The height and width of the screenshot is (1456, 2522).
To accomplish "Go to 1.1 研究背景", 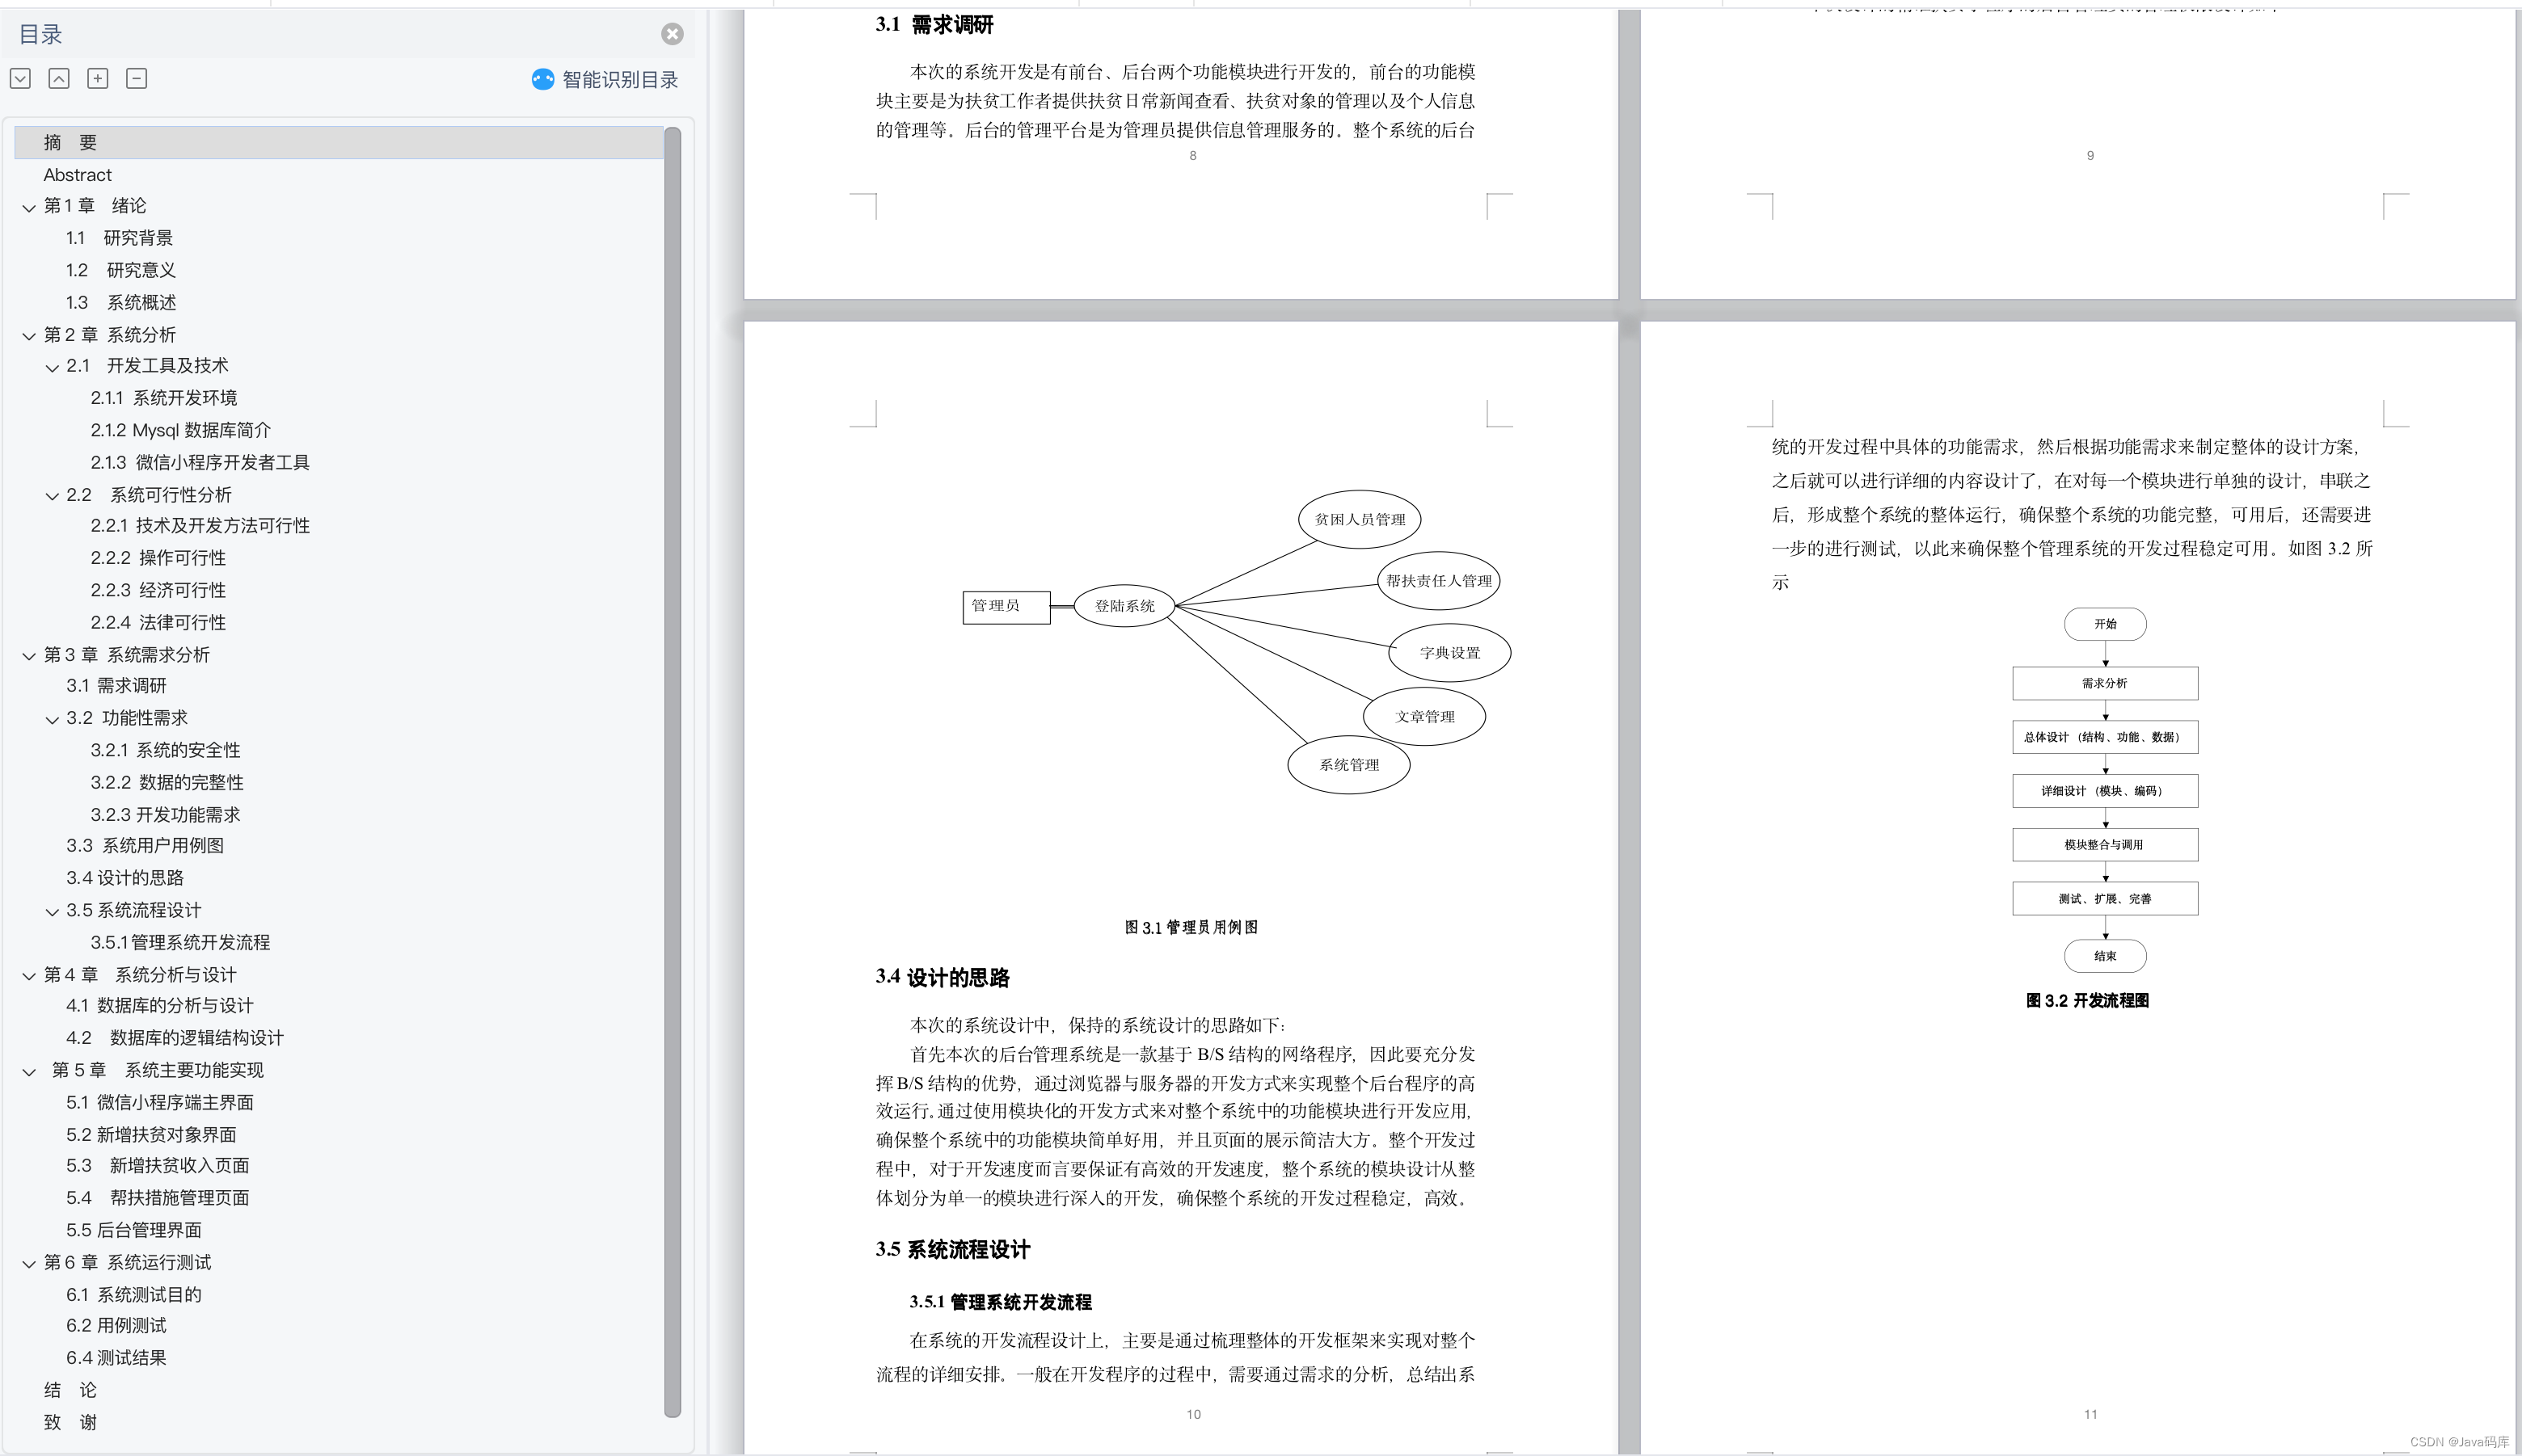I will pyautogui.click(x=119, y=238).
